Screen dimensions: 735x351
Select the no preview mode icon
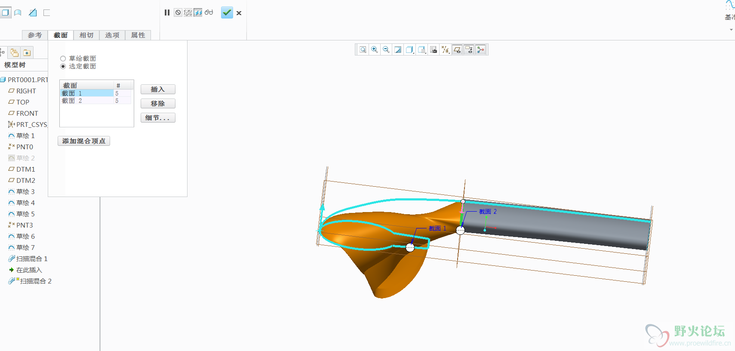(x=178, y=12)
